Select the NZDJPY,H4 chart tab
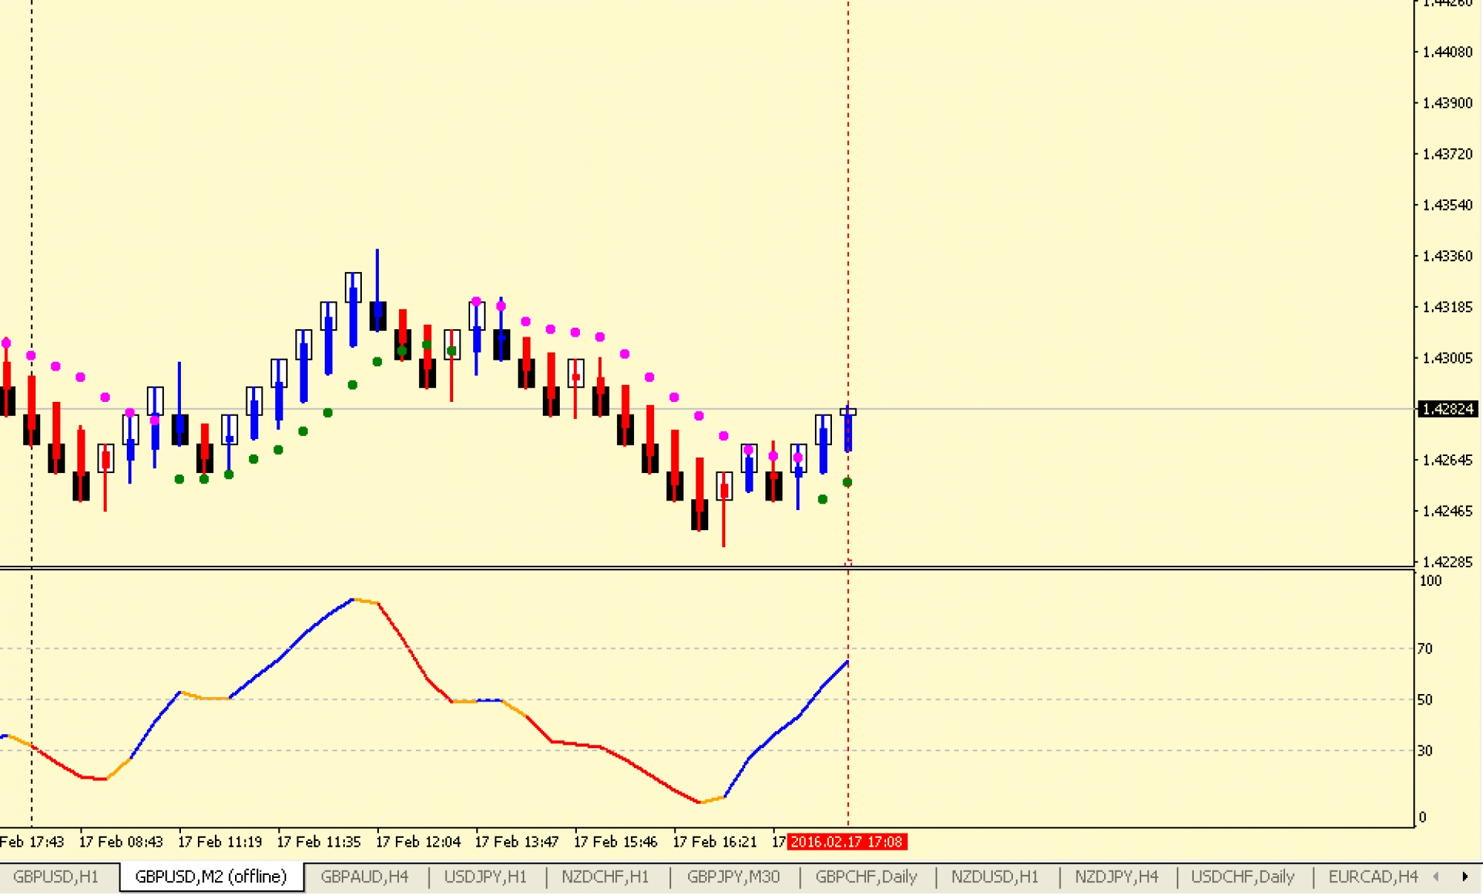Image resolution: width=1483 pixels, height=895 pixels. [x=1116, y=877]
